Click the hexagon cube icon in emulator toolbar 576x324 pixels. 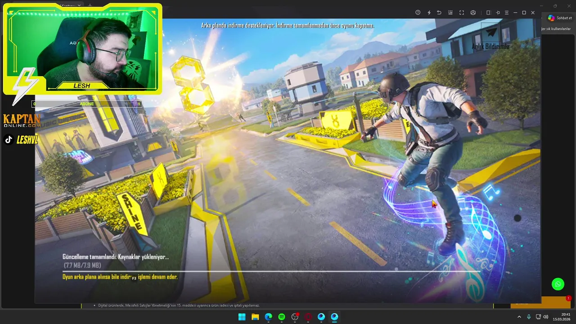click(473, 13)
